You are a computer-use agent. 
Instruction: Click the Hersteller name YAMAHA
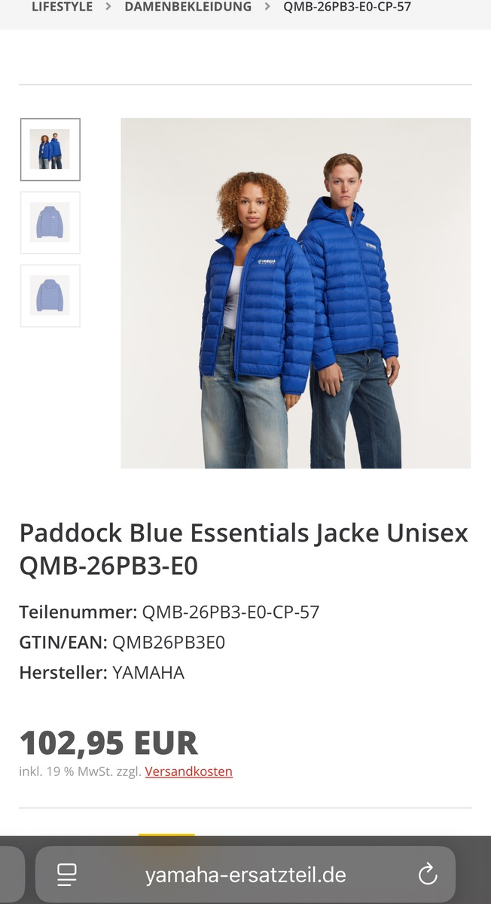[148, 672]
